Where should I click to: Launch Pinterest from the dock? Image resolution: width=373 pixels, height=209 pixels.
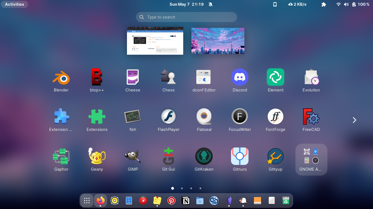171,201
